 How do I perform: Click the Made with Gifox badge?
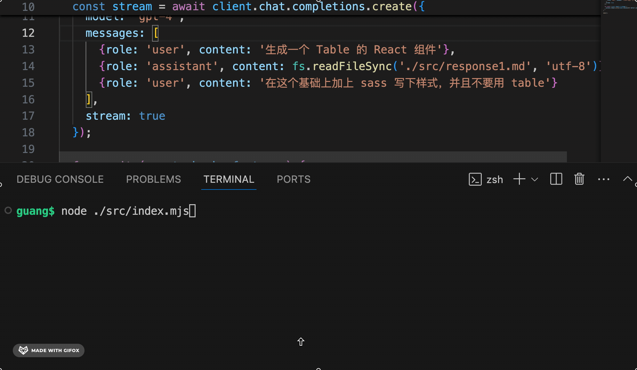(x=49, y=350)
